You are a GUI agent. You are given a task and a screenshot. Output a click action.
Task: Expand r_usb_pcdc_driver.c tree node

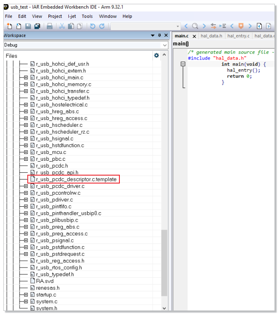[x=26, y=186]
